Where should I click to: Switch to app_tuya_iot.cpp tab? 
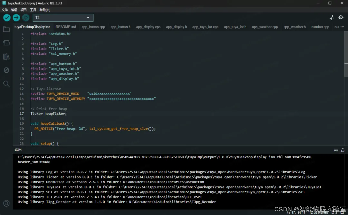pos(205,27)
